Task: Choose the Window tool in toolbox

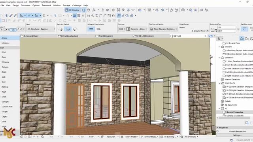Action: point(9,62)
